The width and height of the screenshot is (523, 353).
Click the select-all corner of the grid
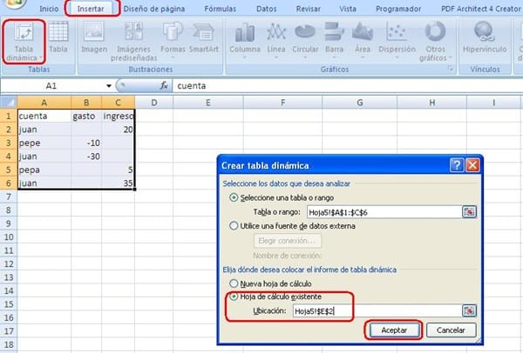[9, 102]
